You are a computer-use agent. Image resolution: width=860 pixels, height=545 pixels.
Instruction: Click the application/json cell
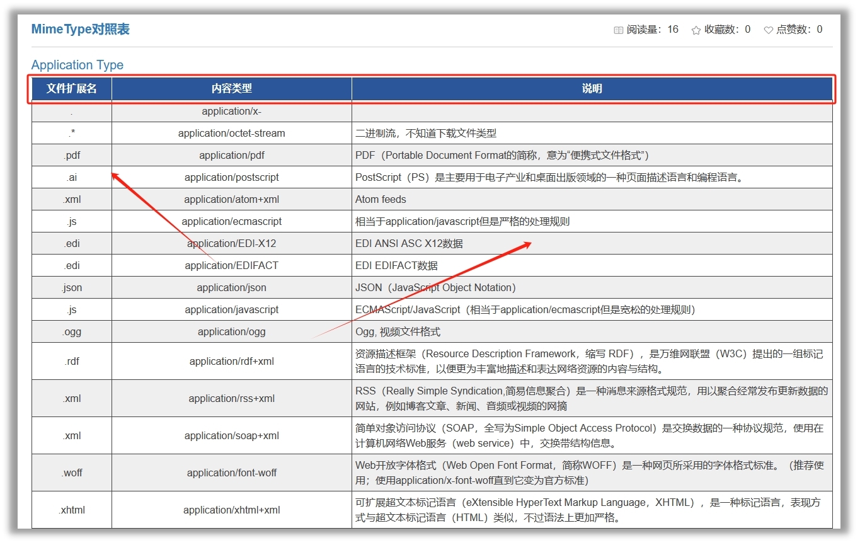(x=232, y=287)
